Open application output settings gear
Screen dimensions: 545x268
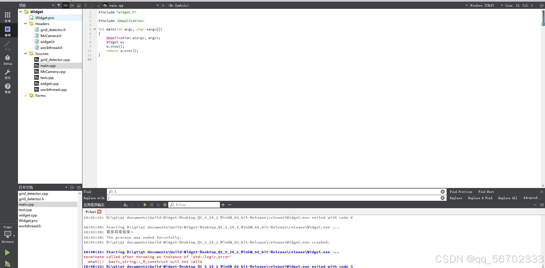tap(165, 204)
